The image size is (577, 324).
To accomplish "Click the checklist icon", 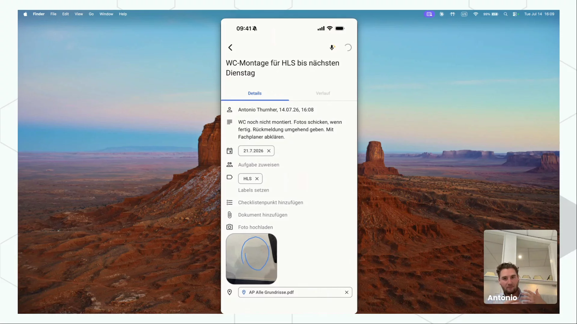I will [x=230, y=202].
